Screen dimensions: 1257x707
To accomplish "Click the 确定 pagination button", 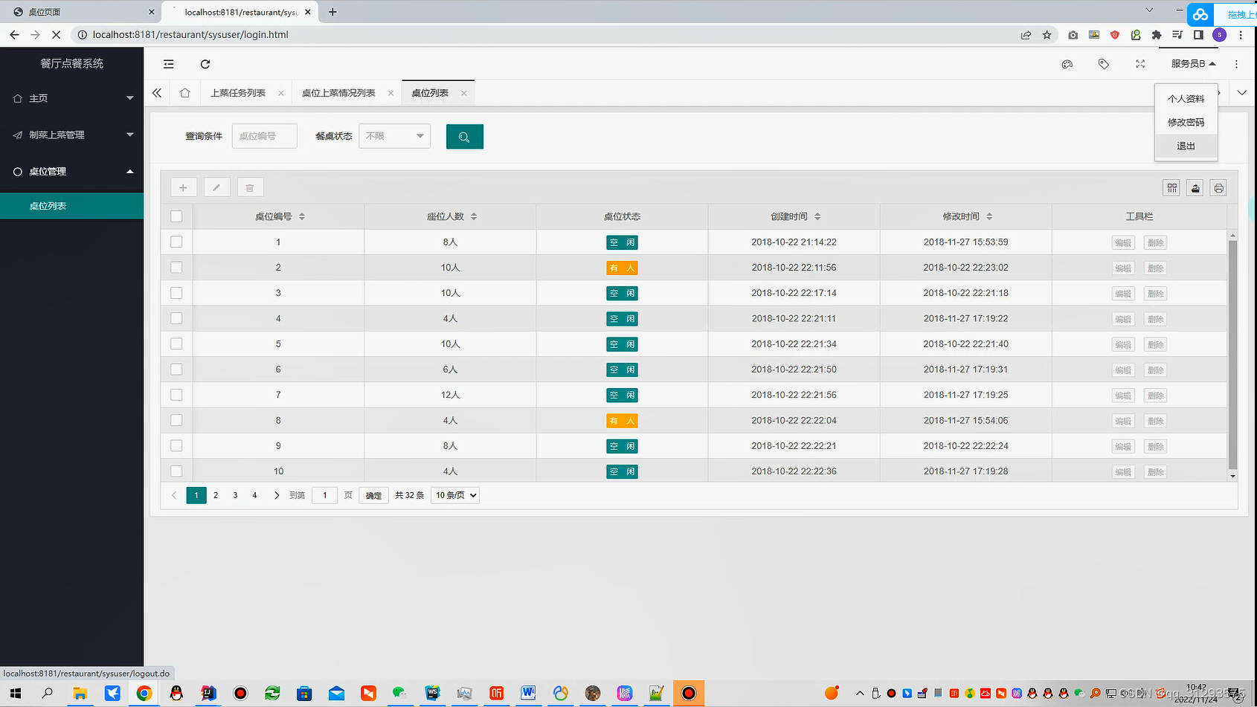I will pyautogui.click(x=374, y=495).
